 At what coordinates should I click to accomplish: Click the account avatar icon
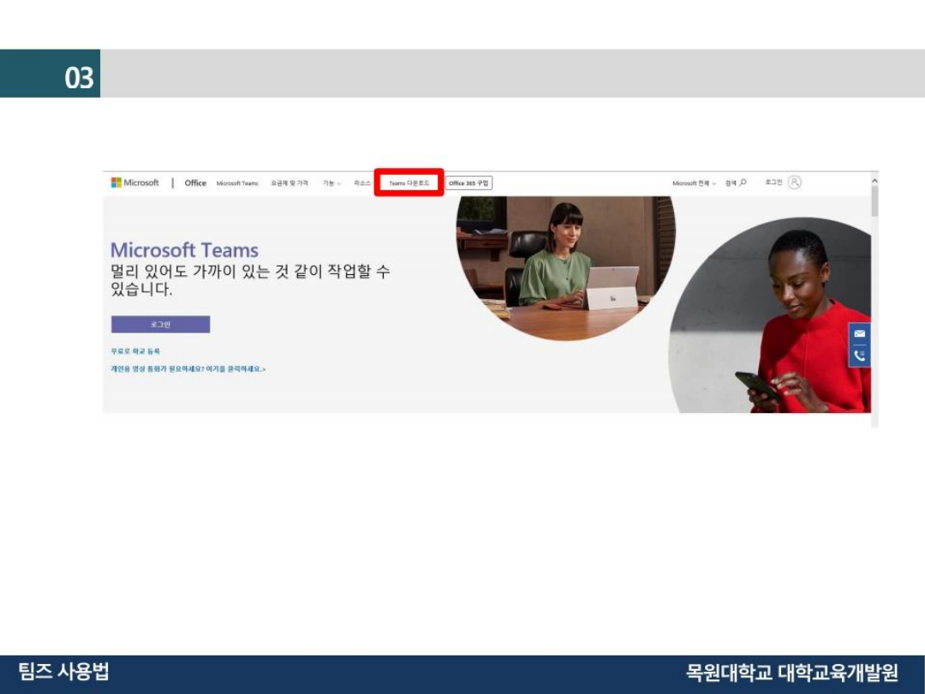pos(795,182)
